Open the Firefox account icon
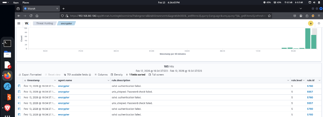Image resolution: width=323 pixels, height=117 pixels. click(x=301, y=16)
